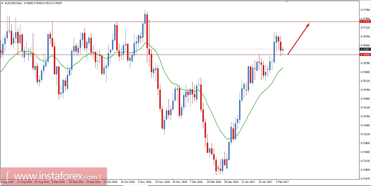
Task: Click the 3 Feb 2017 date label
Action: 283,182
